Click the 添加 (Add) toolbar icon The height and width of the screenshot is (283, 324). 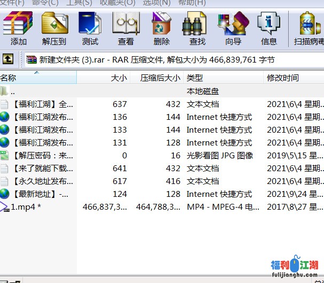click(x=18, y=29)
